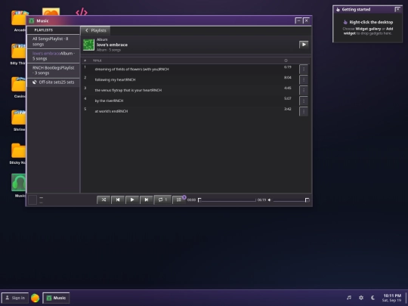Select RNCH Bootlegs playlist
The image size is (408, 306).
[x=54, y=70]
